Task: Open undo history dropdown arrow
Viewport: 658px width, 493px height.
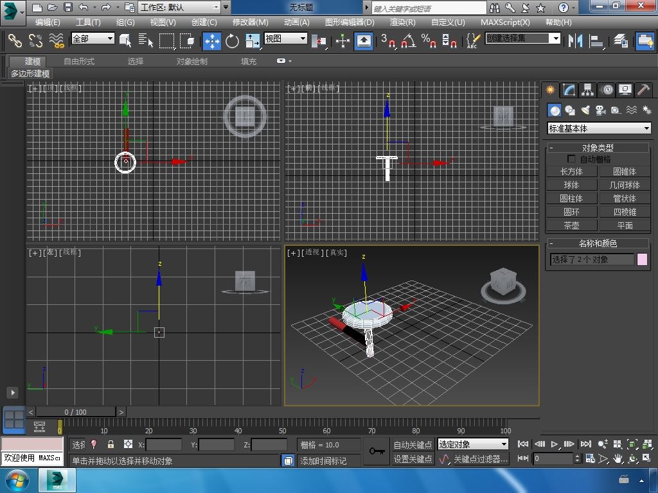Action: (x=94, y=8)
